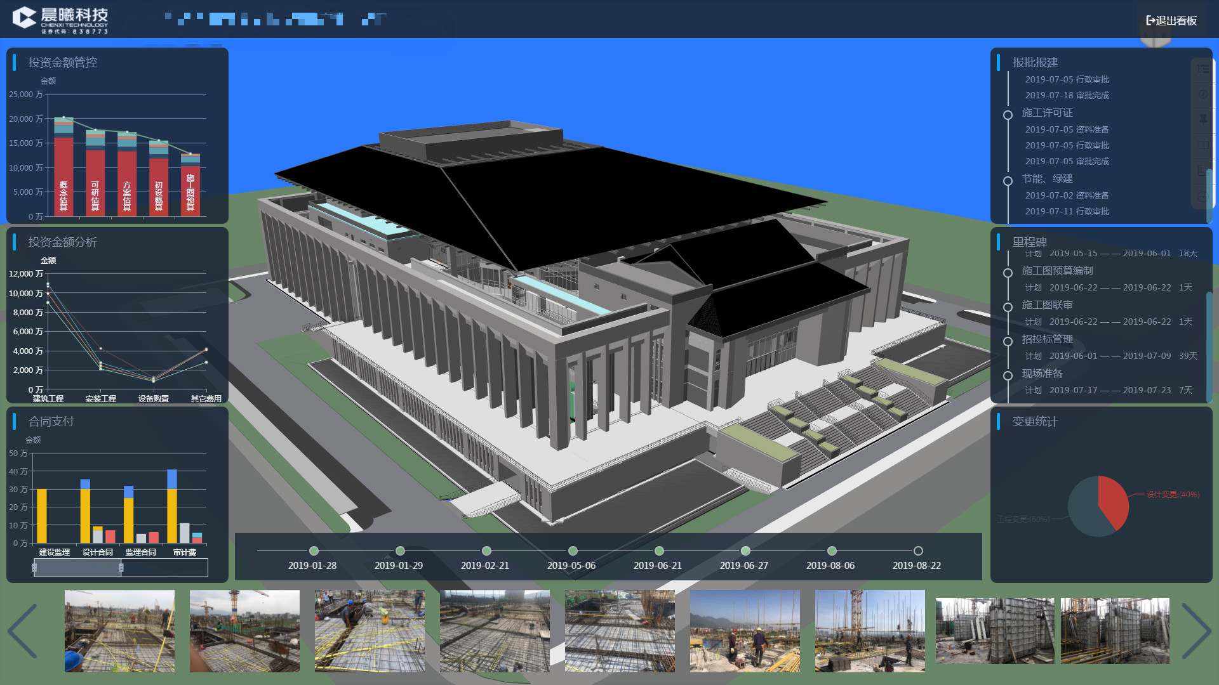Click the model tree list icon

click(1203, 68)
